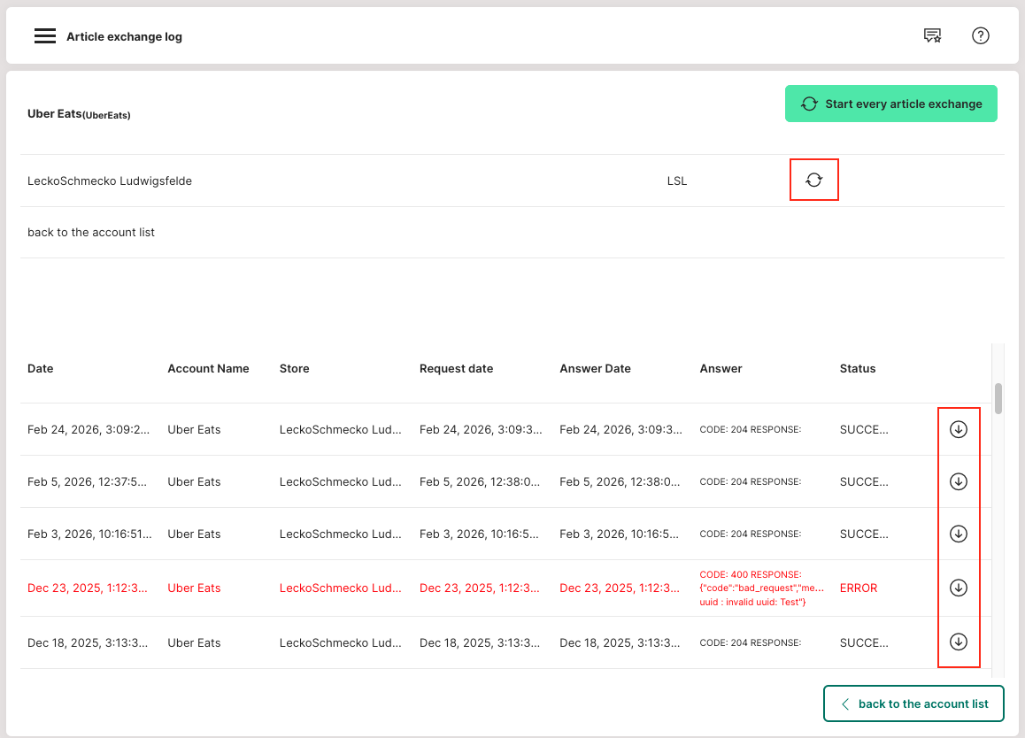Open the hamburger navigation menu
1025x738 pixels.
(x=45, y=36)
